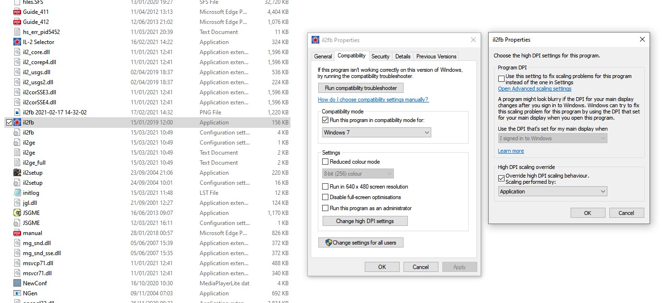
Task: Open Advanced scaling settings link
Action: tap(535, 89)
